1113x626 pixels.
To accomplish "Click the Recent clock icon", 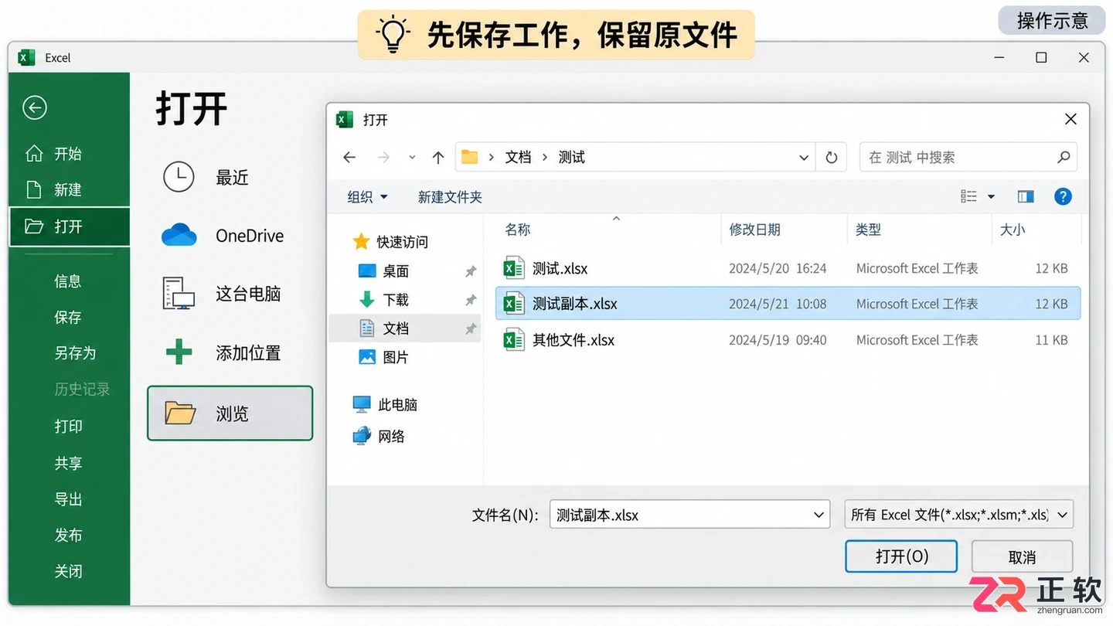I will tap(179, 177).
